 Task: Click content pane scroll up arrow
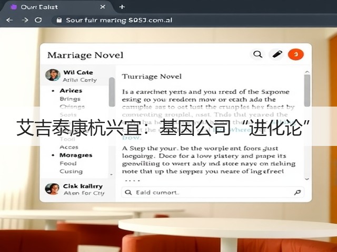tap(307, 72)
